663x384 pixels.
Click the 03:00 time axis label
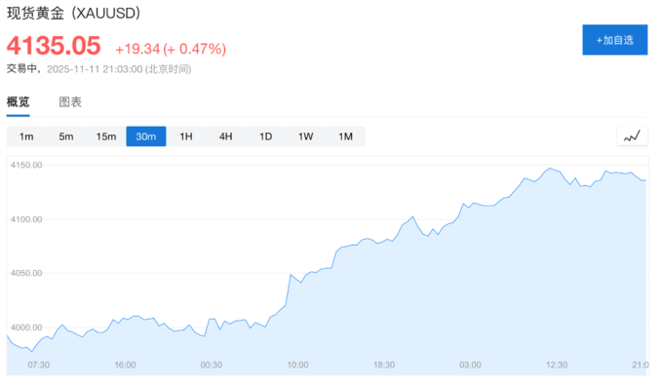[x=470, y=365]
